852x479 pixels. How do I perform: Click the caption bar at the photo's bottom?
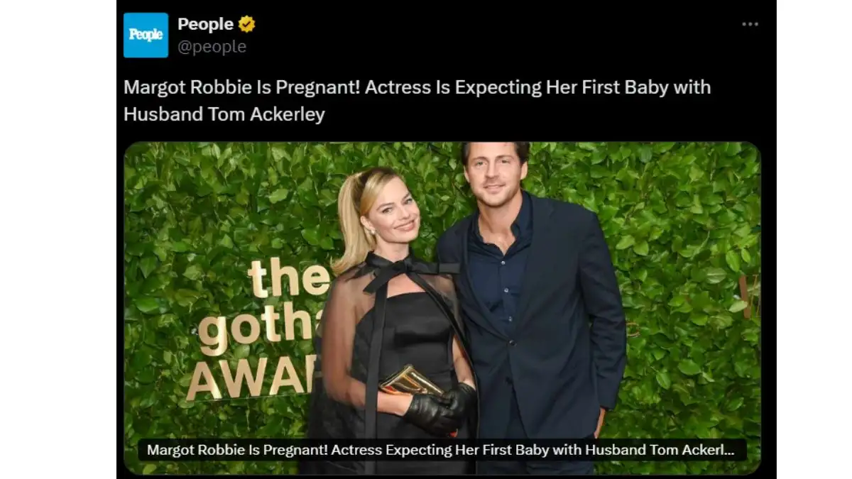point(442,450)
